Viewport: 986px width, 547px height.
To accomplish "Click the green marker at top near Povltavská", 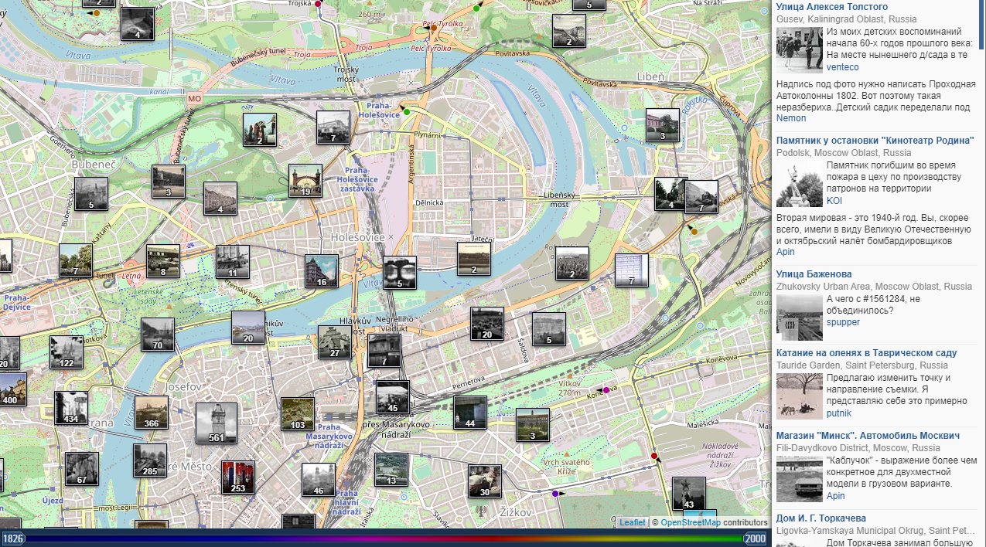I will pos(476,8).
